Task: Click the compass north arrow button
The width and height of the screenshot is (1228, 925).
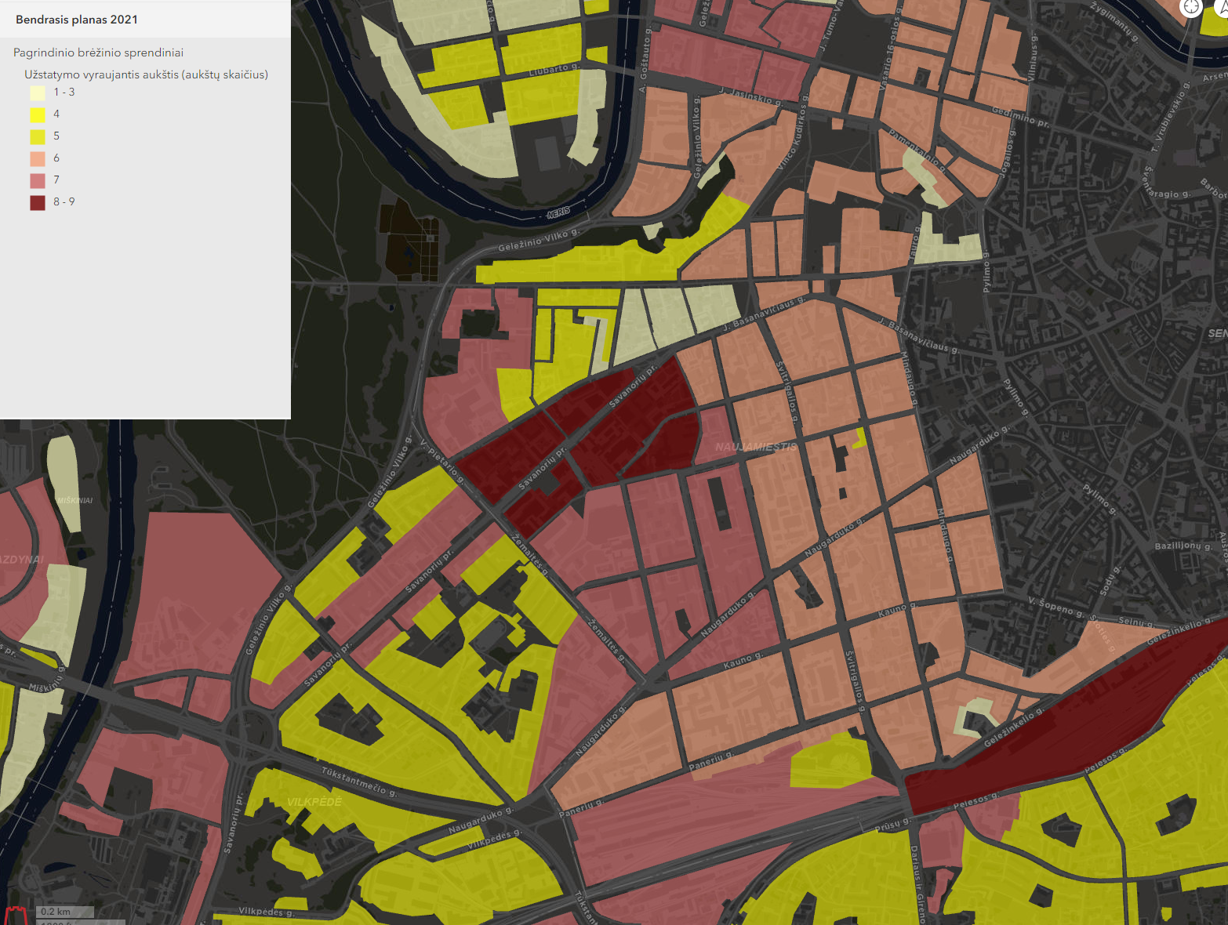Action: [1222, 7]
